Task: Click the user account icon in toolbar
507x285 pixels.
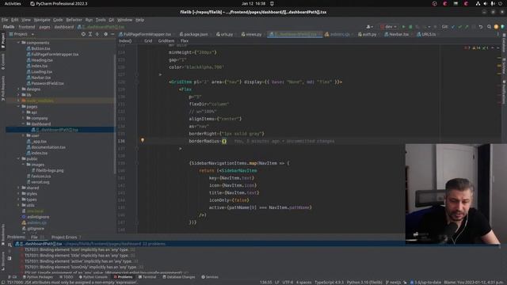Action: point(369,27)
